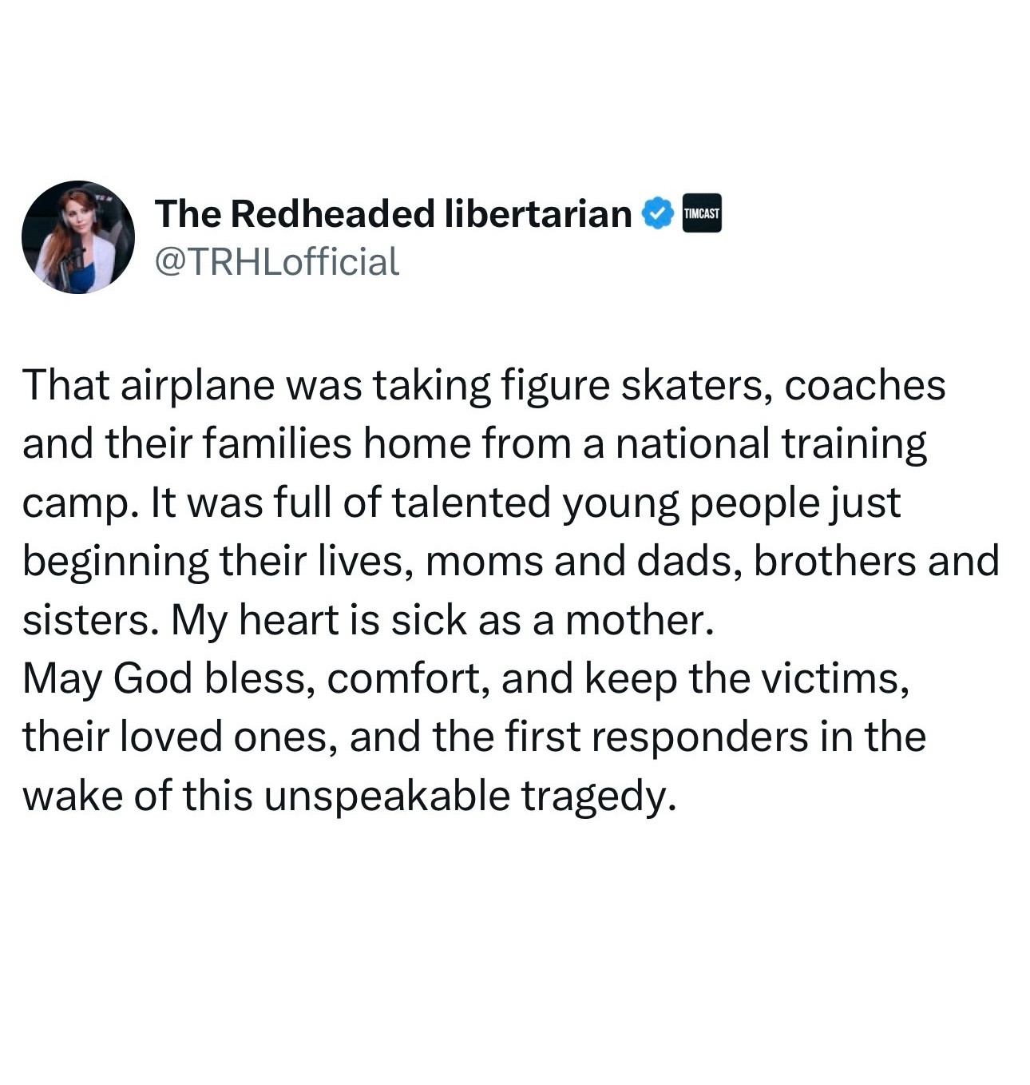Click the line starting "and their families home"
Screen dimensions: 1030x1085
click(475, 444)
